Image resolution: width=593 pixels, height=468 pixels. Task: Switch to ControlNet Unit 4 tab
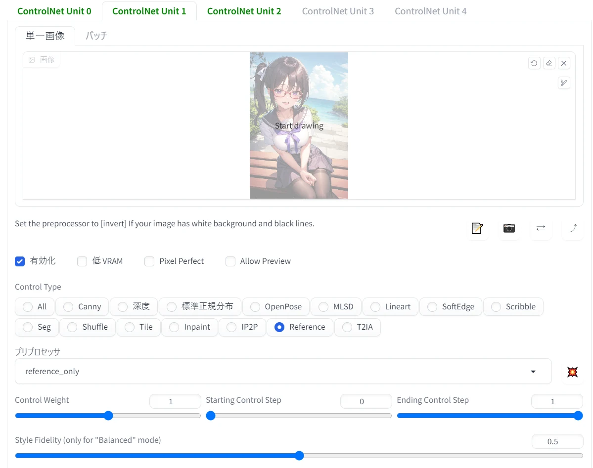[x=431, y=11]
